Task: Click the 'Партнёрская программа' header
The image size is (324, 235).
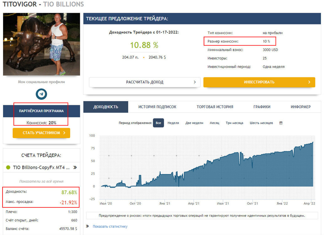Action: click(x=41, y=111)
